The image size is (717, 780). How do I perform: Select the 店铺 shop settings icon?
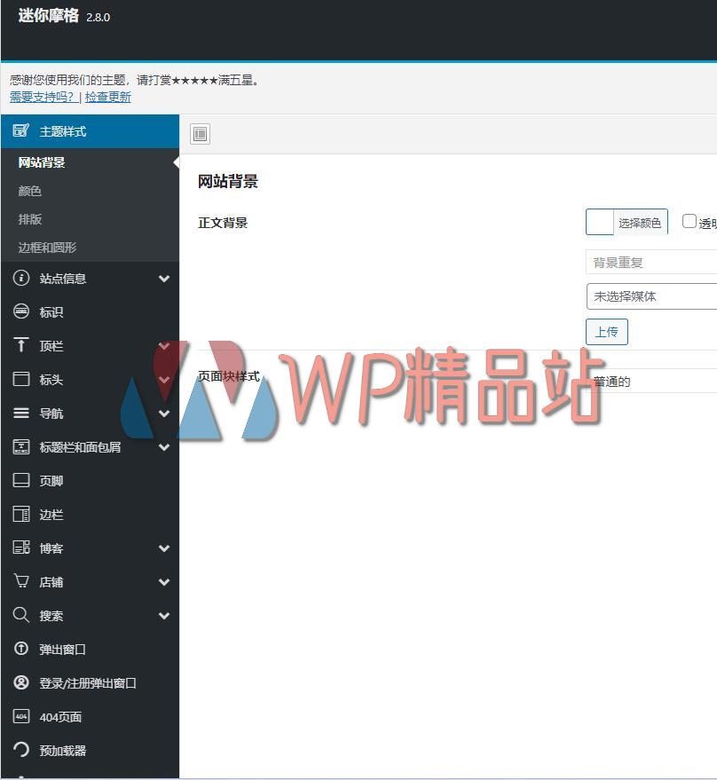tap(21, 581)
